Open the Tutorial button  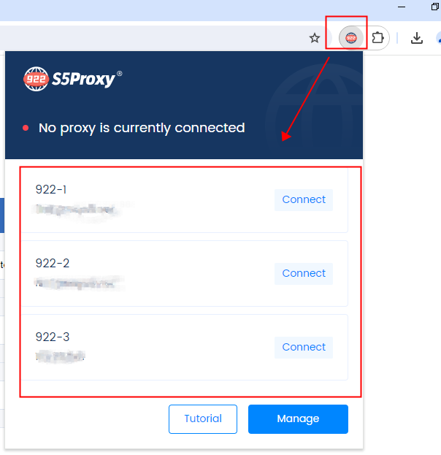[203, 418]
